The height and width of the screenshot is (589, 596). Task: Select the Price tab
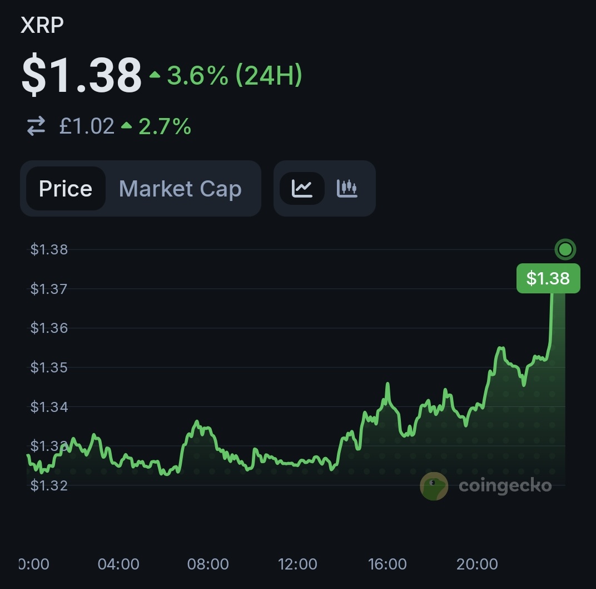coord(66,189)
